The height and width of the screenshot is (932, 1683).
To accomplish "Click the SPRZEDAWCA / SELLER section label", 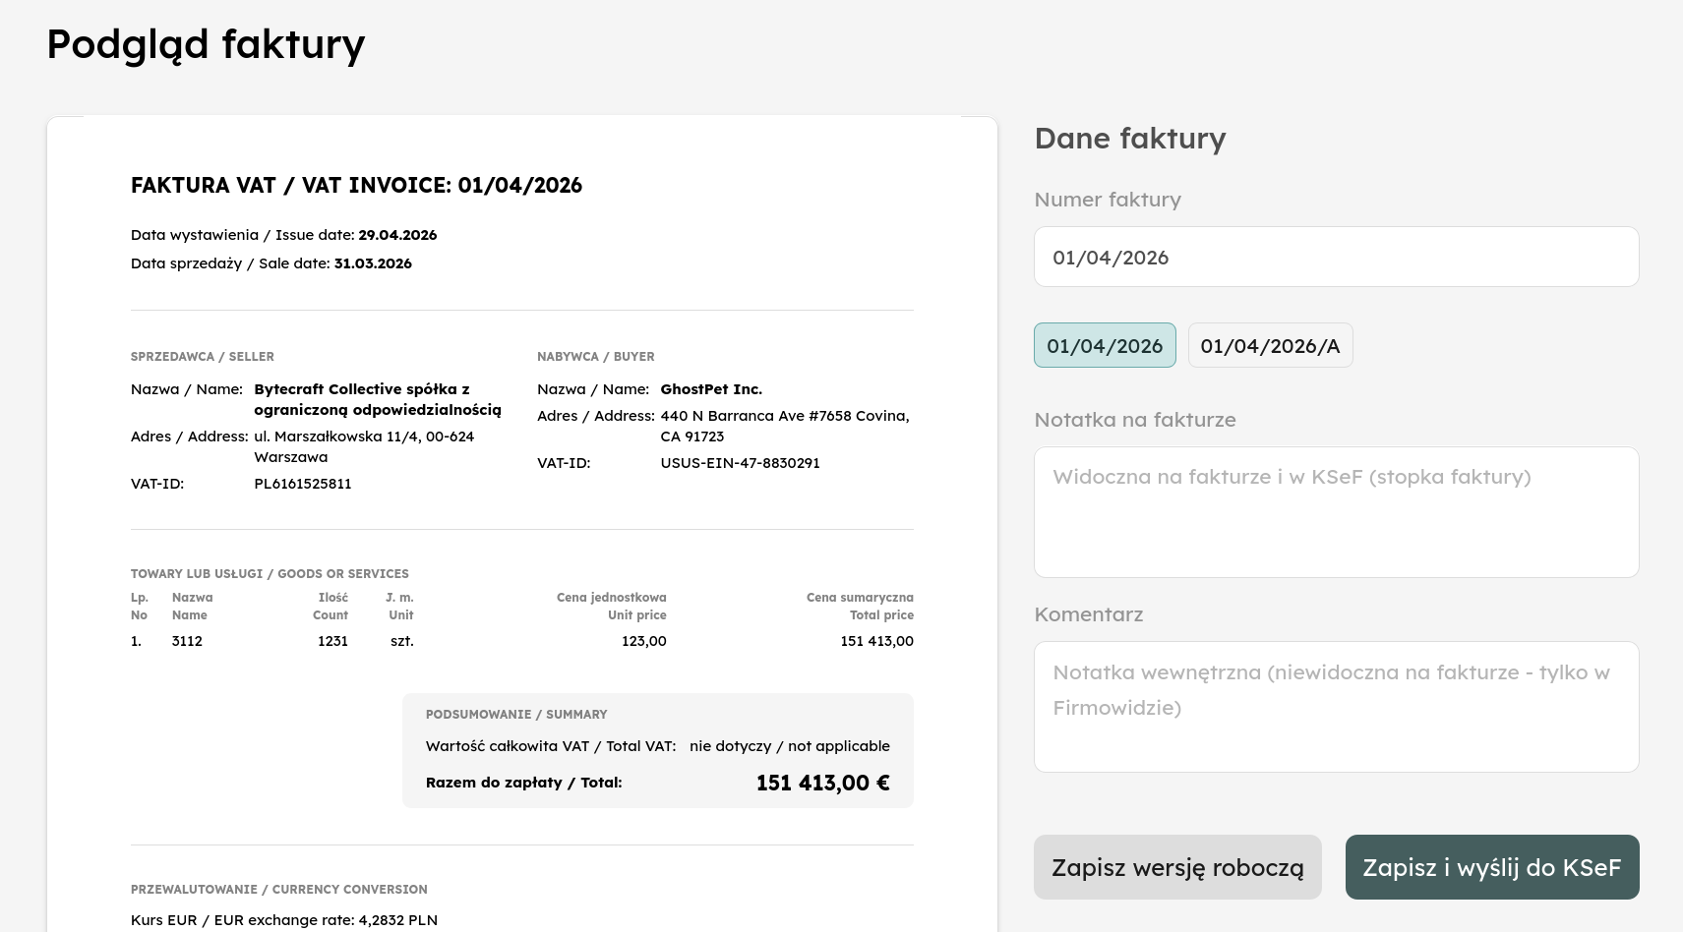I will coord(203,356).
